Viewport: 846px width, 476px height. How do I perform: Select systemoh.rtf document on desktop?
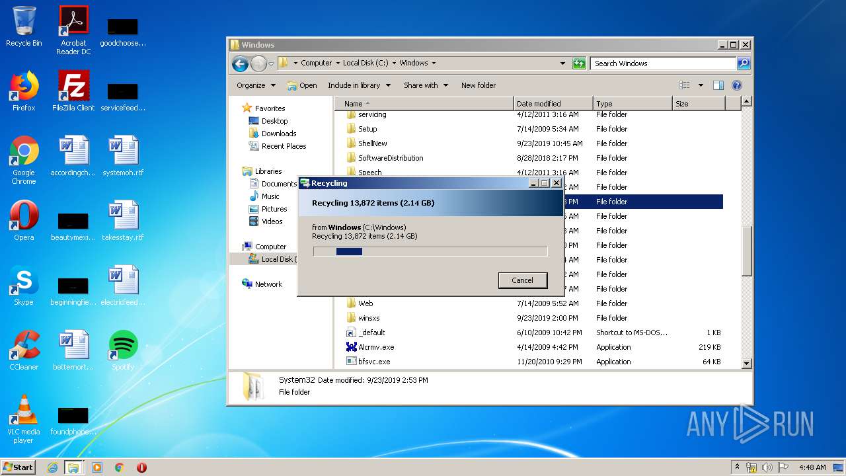coord(123,156)
